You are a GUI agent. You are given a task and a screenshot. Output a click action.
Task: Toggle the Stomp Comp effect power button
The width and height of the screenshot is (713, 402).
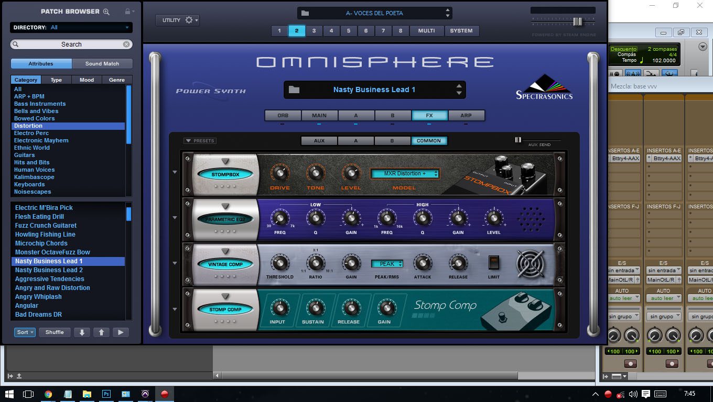pyautogui.click(x=225, y=309)
